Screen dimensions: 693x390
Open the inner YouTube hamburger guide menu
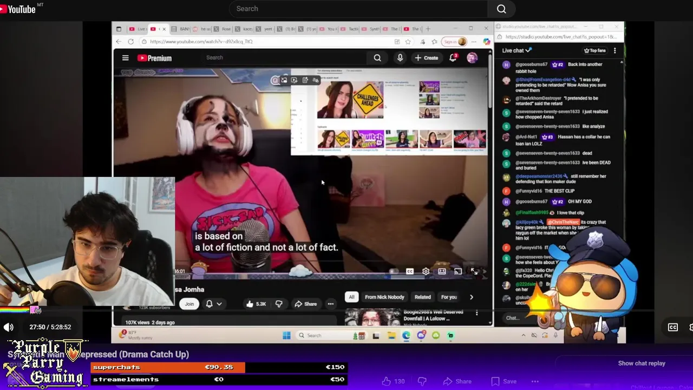(x=125, y=58)
